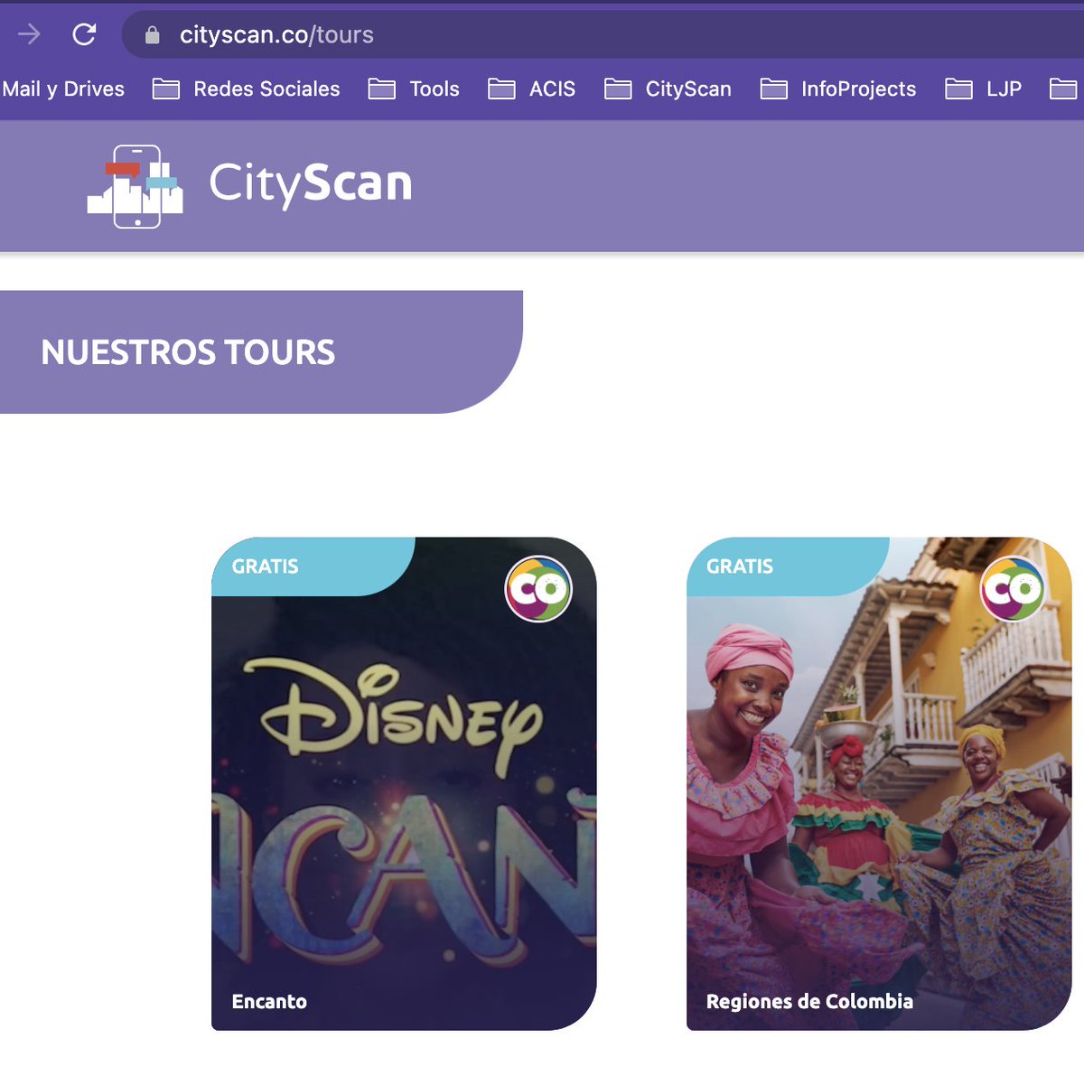Open the Redes Sociales bookmark folder
The height and width of the screenshot is (1076, 1084).
tap(246, 89)
